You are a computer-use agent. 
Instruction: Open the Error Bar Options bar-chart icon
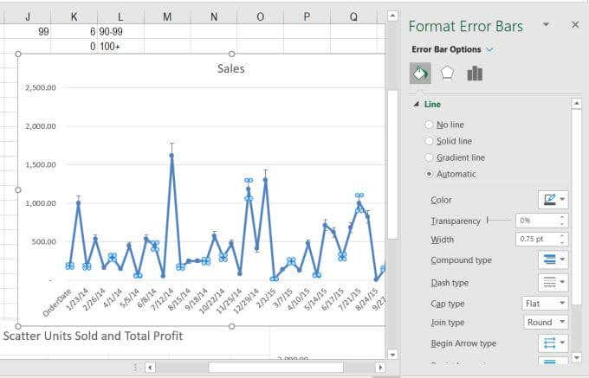(475, 74)
